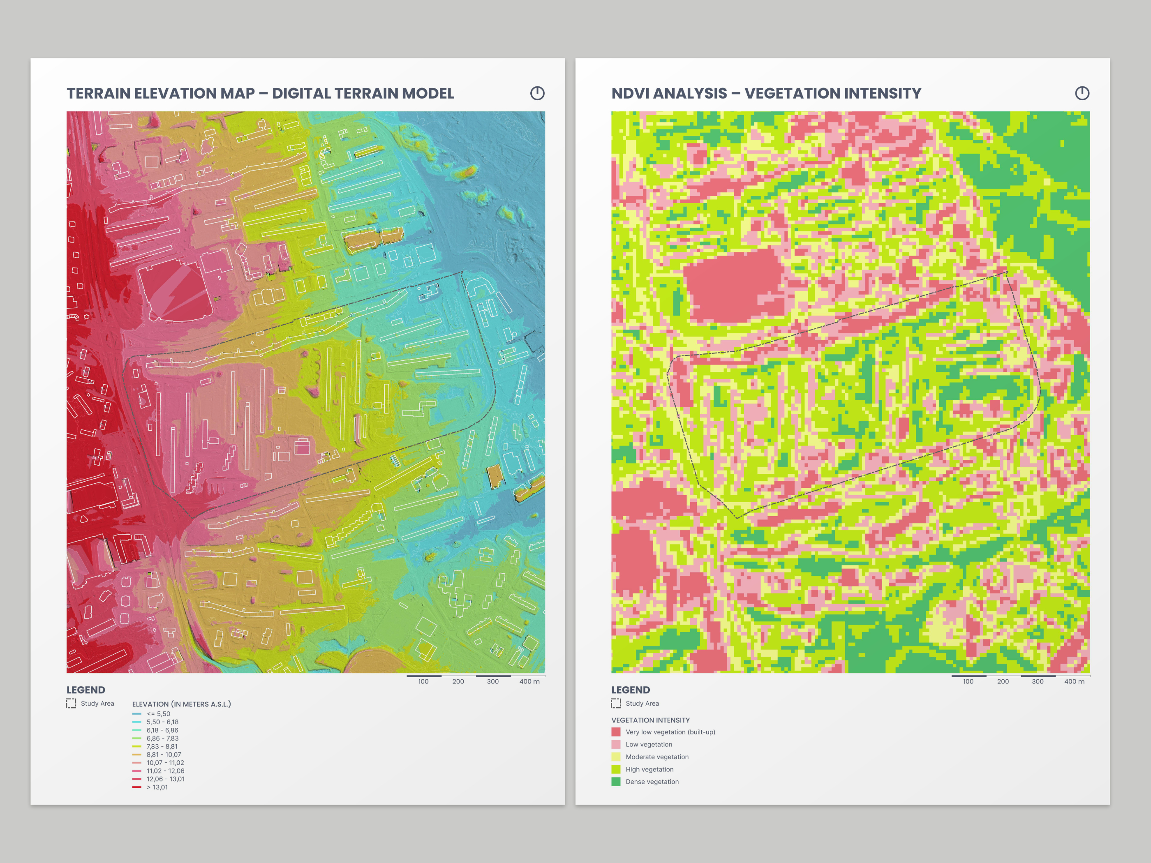Screen dimensions: 1151x863
Task: Click the Vegetation Intensity legend heading
Action: [650, 720]
